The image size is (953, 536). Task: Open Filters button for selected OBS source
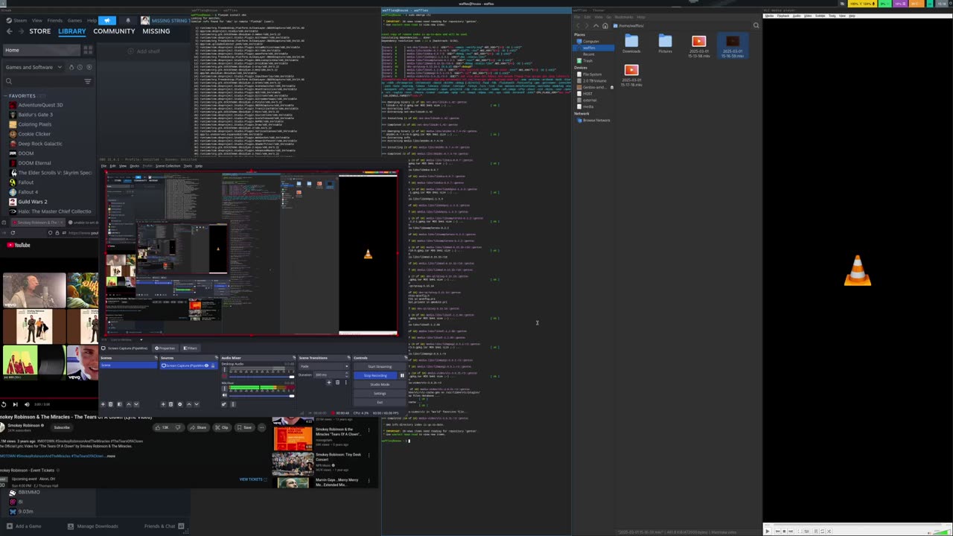[191, 348]
